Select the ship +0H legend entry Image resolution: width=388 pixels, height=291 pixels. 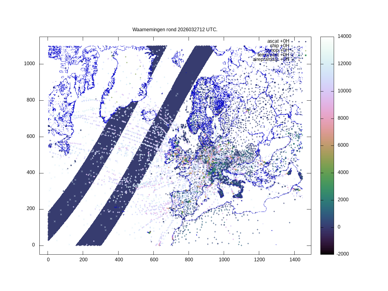click(x=279, y=46)
